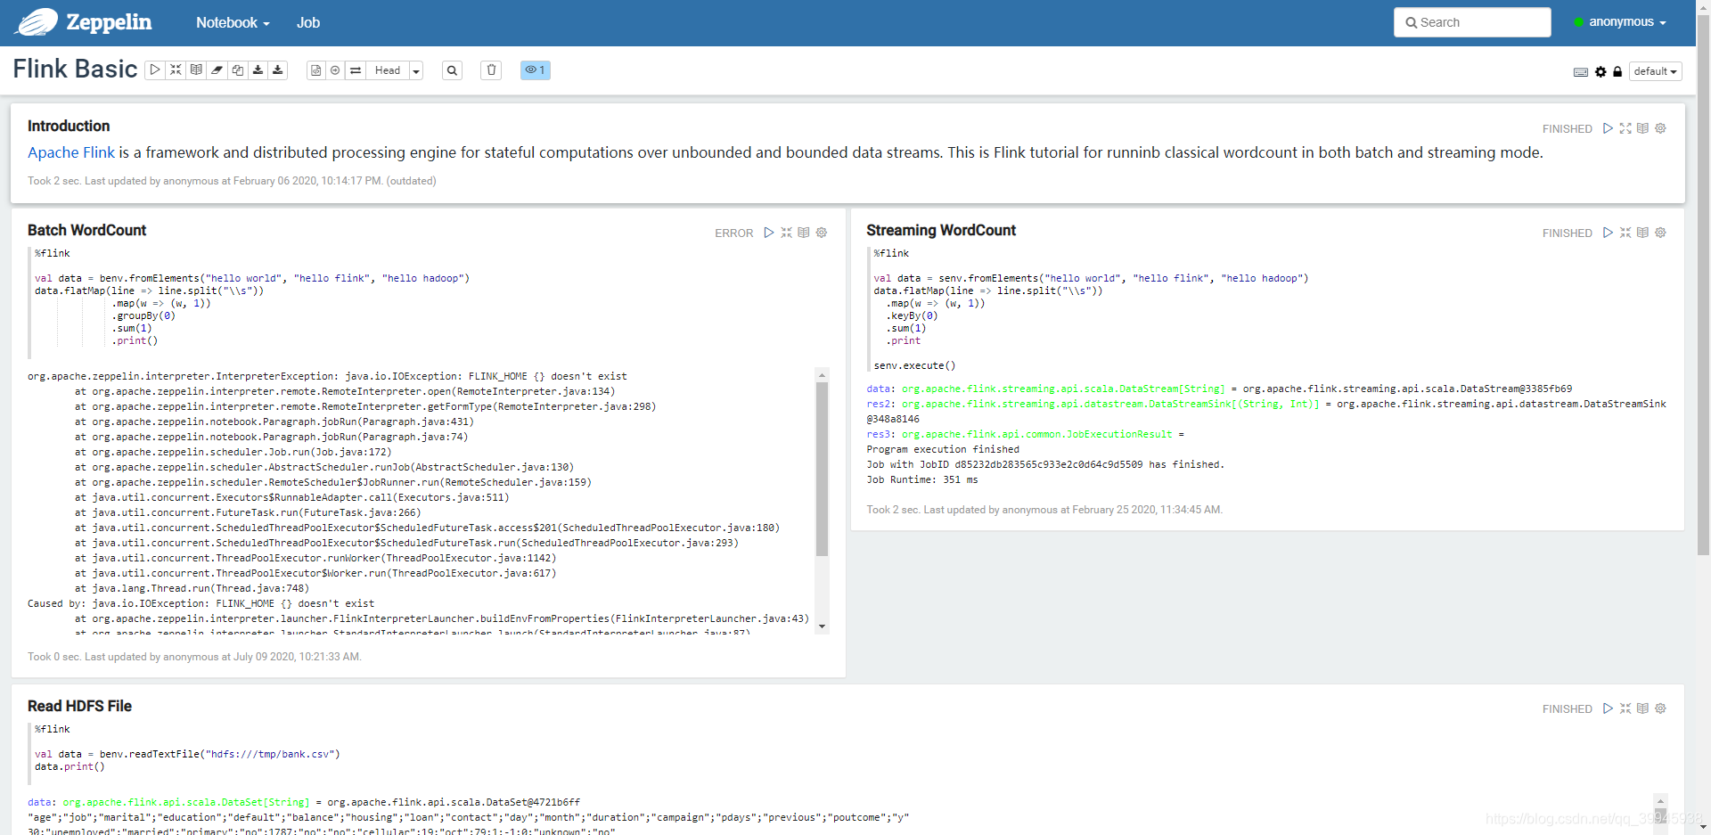Click the Zeppelin home logo

coord(85,22)
